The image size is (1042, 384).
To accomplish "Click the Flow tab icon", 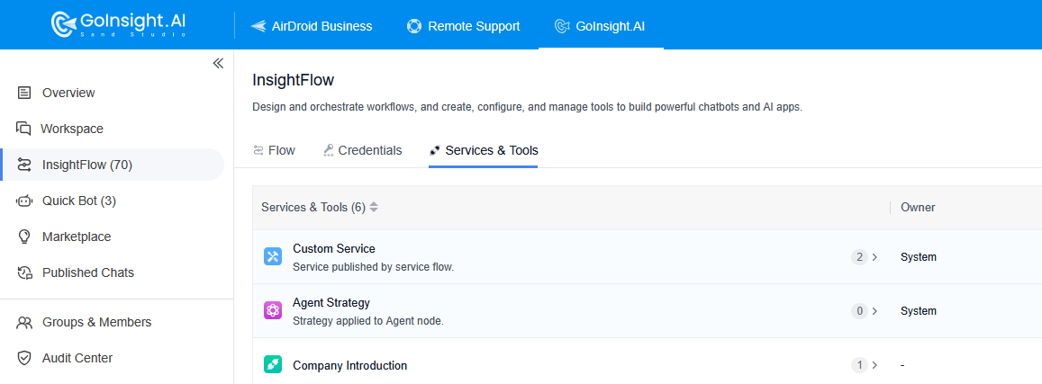I will coord(258,150).
